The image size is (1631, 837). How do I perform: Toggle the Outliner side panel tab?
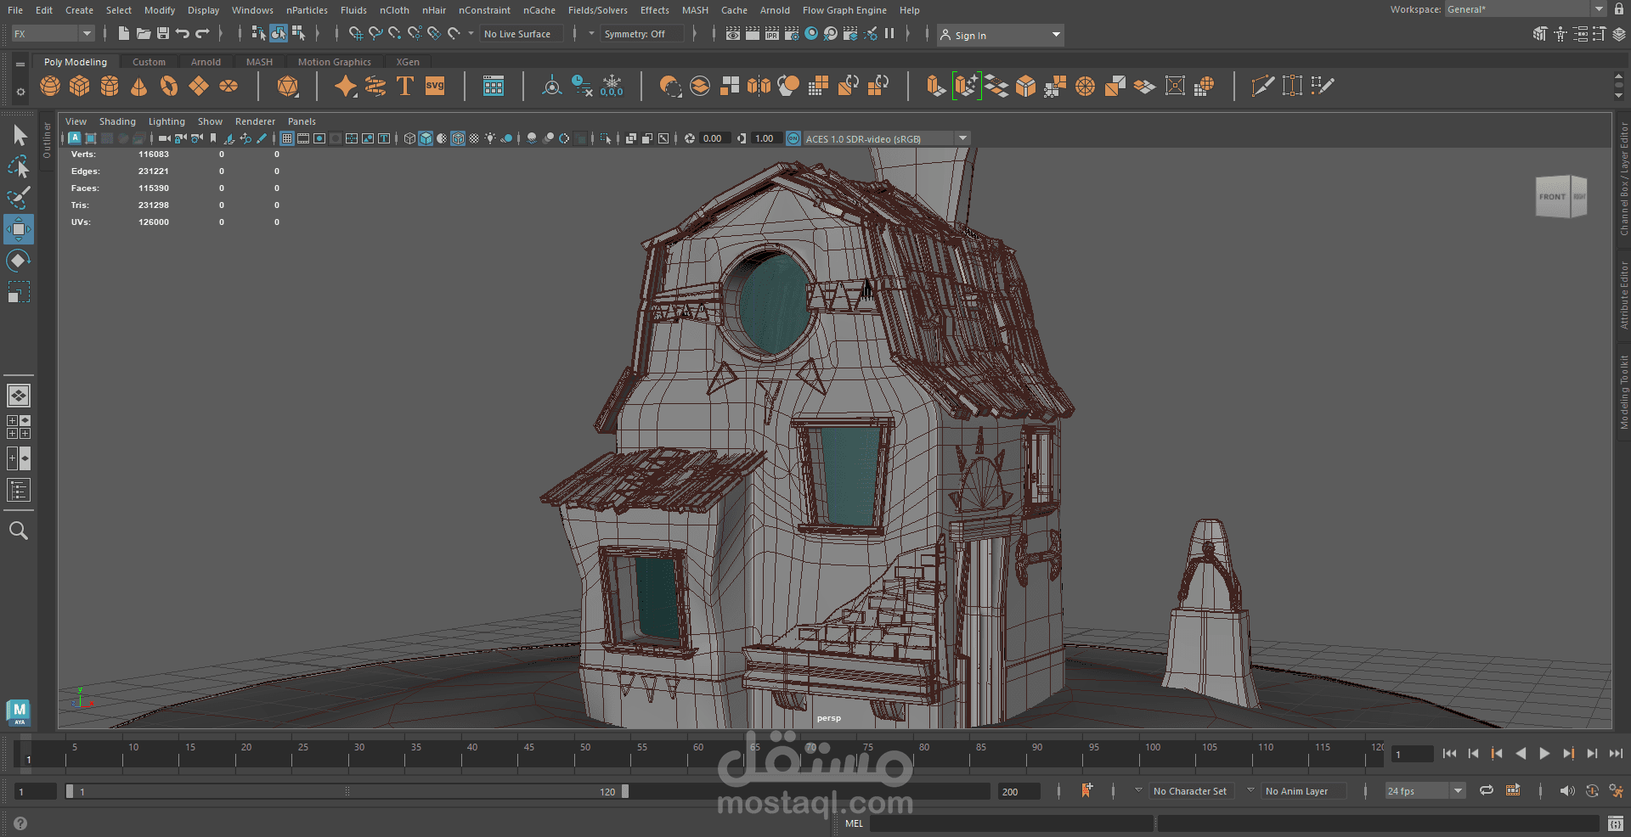[47, 140]
